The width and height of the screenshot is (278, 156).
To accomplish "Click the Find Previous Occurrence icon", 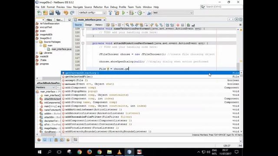I will click(x=132, y=25).
